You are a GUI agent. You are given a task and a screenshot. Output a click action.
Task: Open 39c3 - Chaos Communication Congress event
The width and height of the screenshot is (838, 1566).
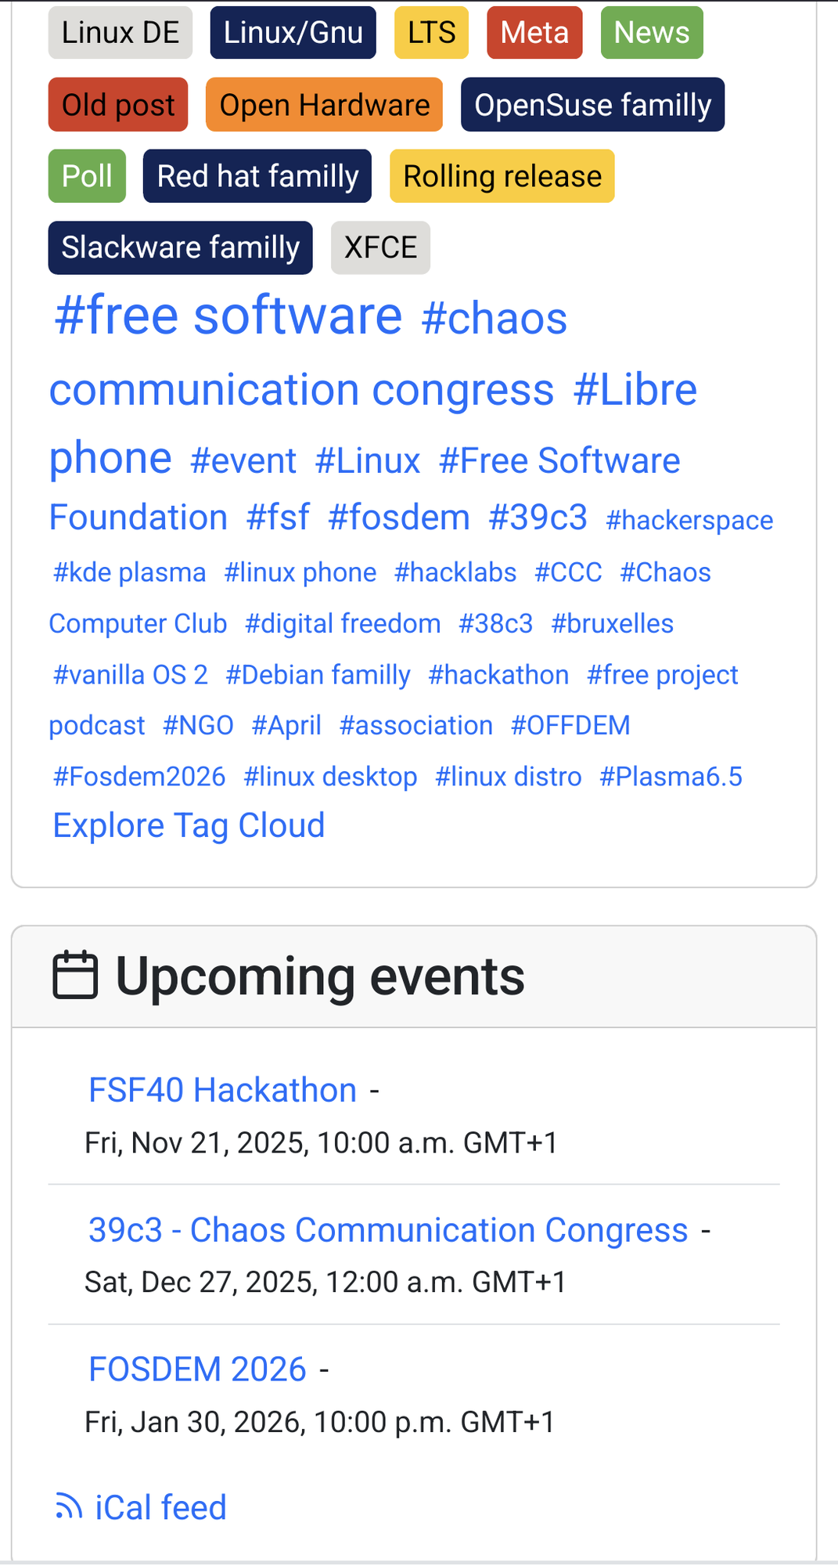[388, 1230]
